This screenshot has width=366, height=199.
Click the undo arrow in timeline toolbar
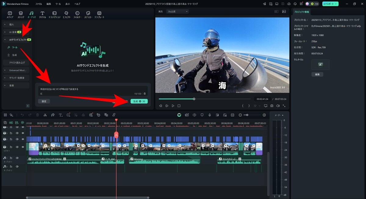[22, 115]
